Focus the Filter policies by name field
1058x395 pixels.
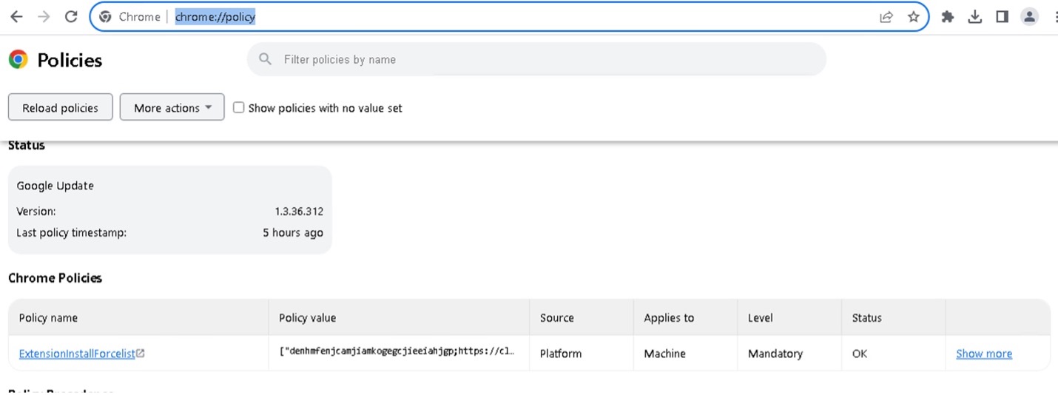pos(536,59)
